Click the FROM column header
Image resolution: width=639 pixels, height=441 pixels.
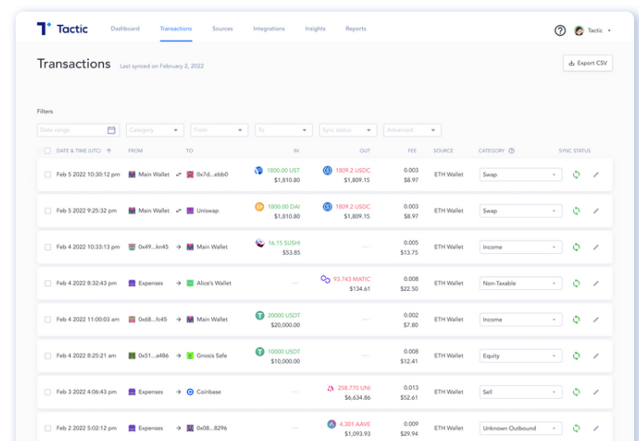pyautogui.click(x=135, y=151)
